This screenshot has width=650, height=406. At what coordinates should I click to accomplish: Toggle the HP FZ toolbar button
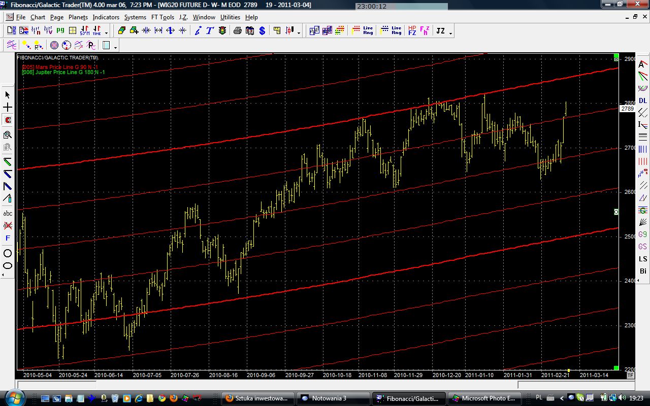(x=412, y=31)
